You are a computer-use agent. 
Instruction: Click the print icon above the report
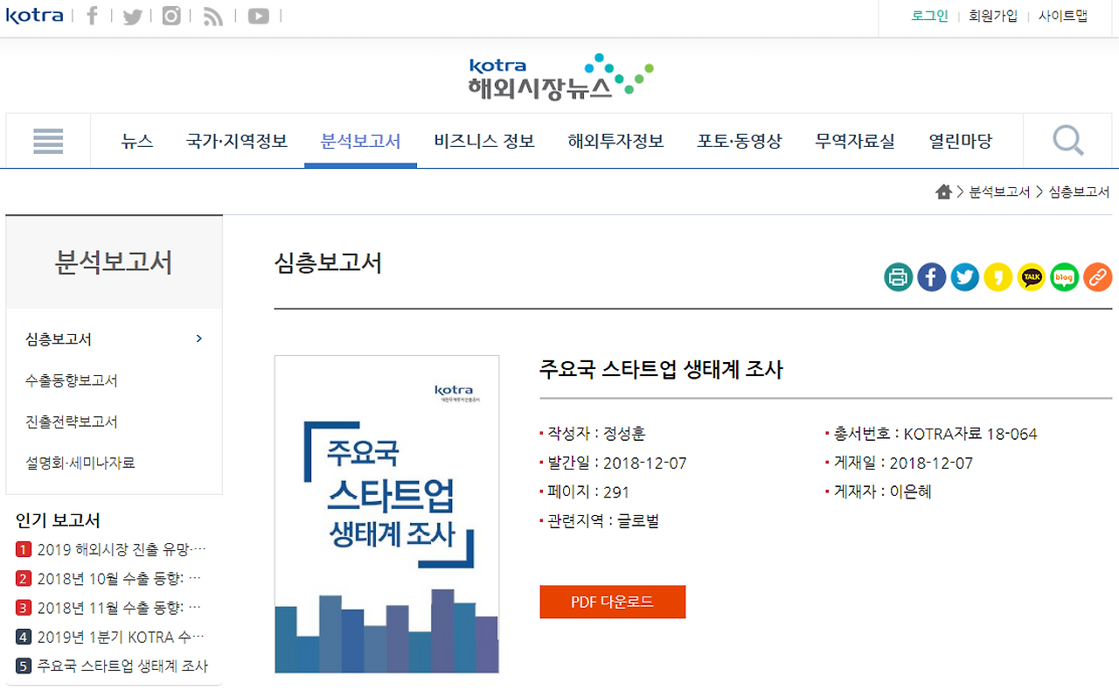pyautogui.click(x=898, y=277)
